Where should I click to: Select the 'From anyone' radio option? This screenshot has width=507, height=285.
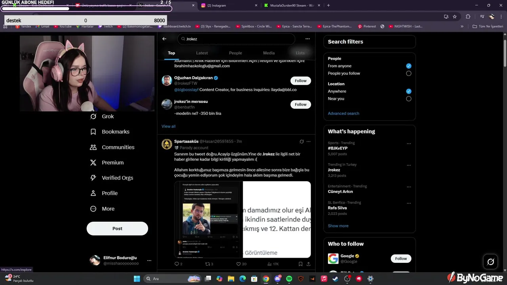409,66
